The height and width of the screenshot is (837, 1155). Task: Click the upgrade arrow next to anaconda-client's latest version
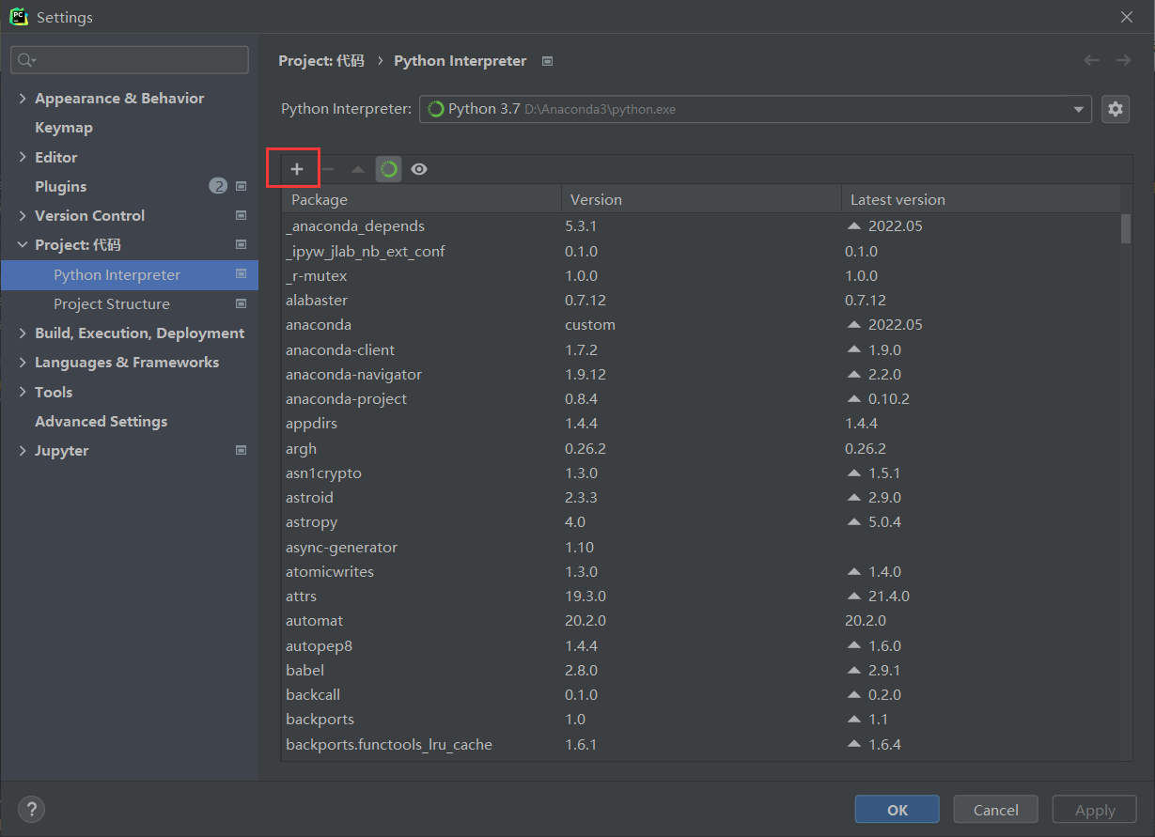click(x=853, y=349)
